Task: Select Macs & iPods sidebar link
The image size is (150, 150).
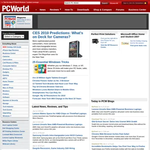Action: click(x=8, y=88)
